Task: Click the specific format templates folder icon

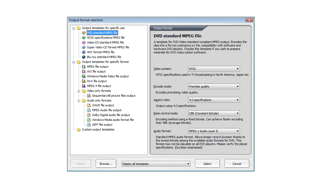Action: pos(79,62)
